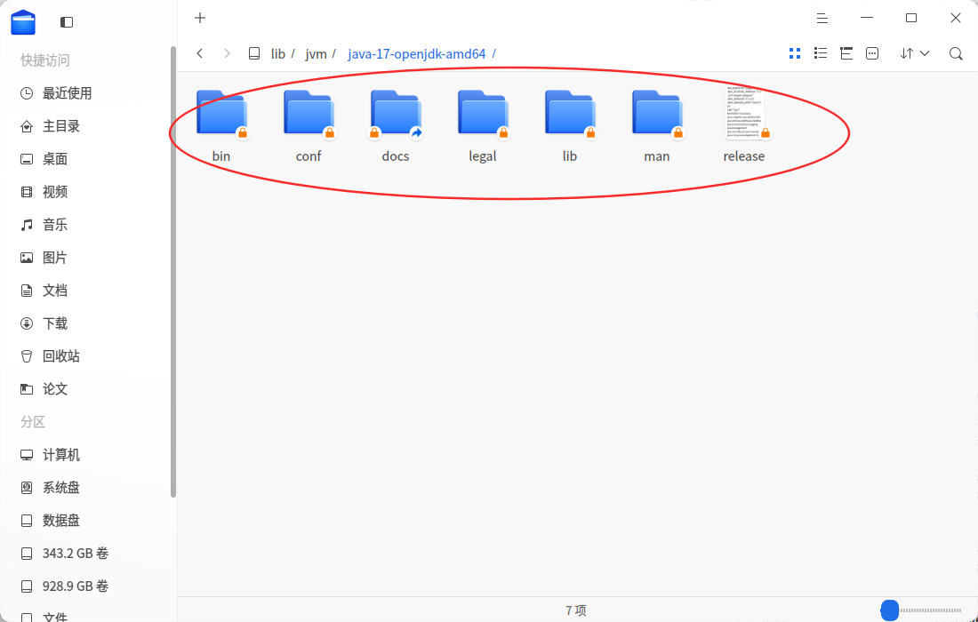The height and width of the screenshot is (622, 978).
Task: Open the view options ellipsis button
Action: [x=872, y=53]
